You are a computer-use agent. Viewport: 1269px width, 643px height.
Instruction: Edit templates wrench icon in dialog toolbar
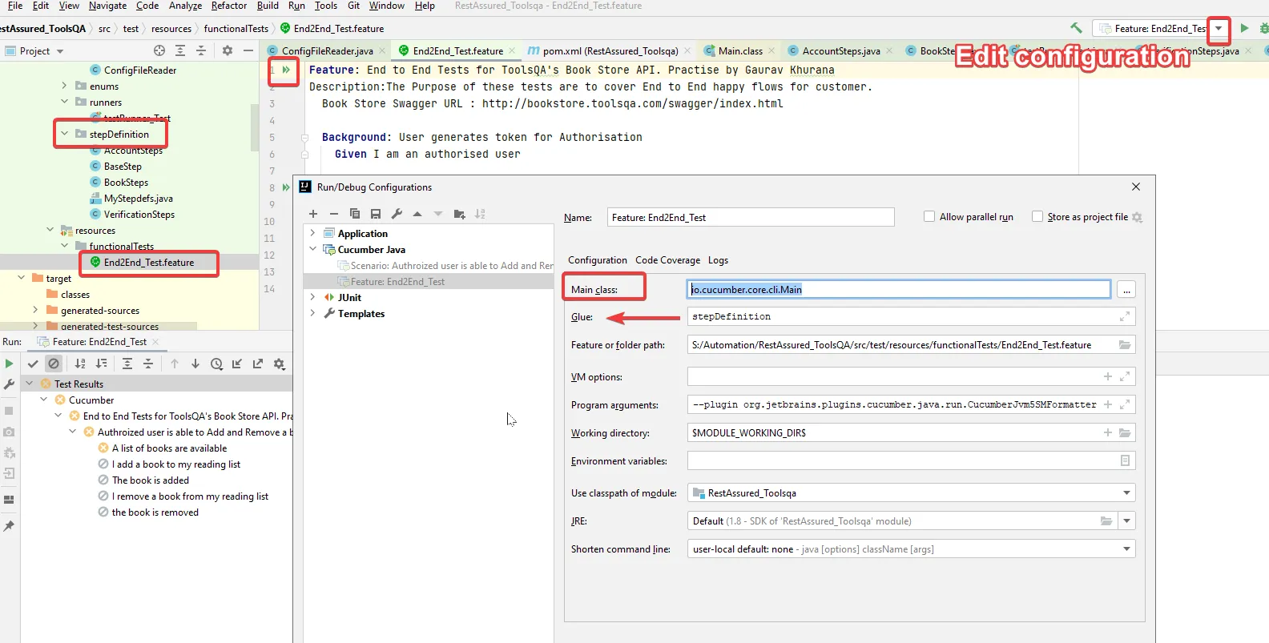(x=397, y=214)
